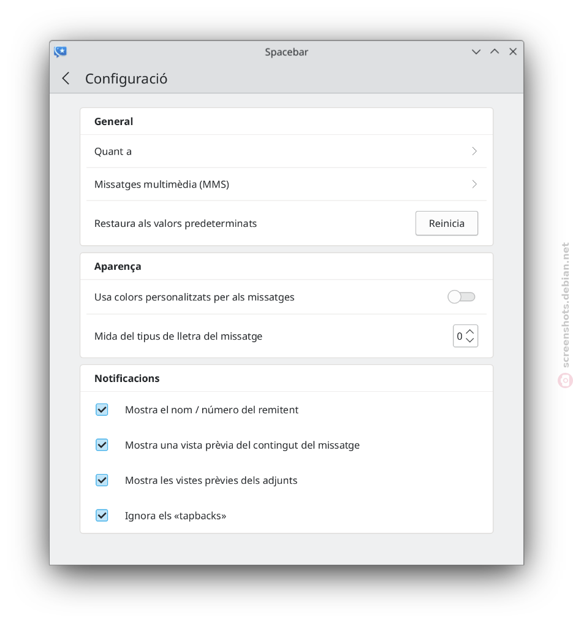Go back using the header arrow
This screenshot has width=573, height=623.
click(x=66, y=78)
